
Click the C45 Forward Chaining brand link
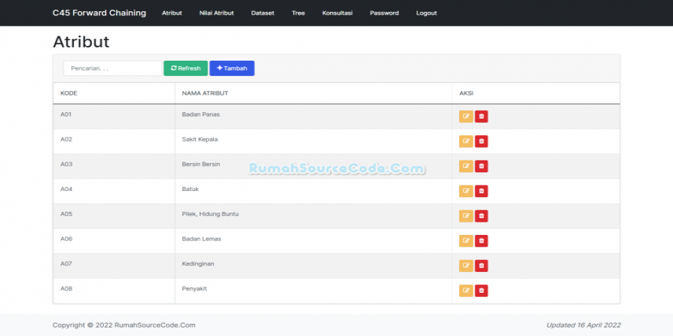(x=100, y=13)
